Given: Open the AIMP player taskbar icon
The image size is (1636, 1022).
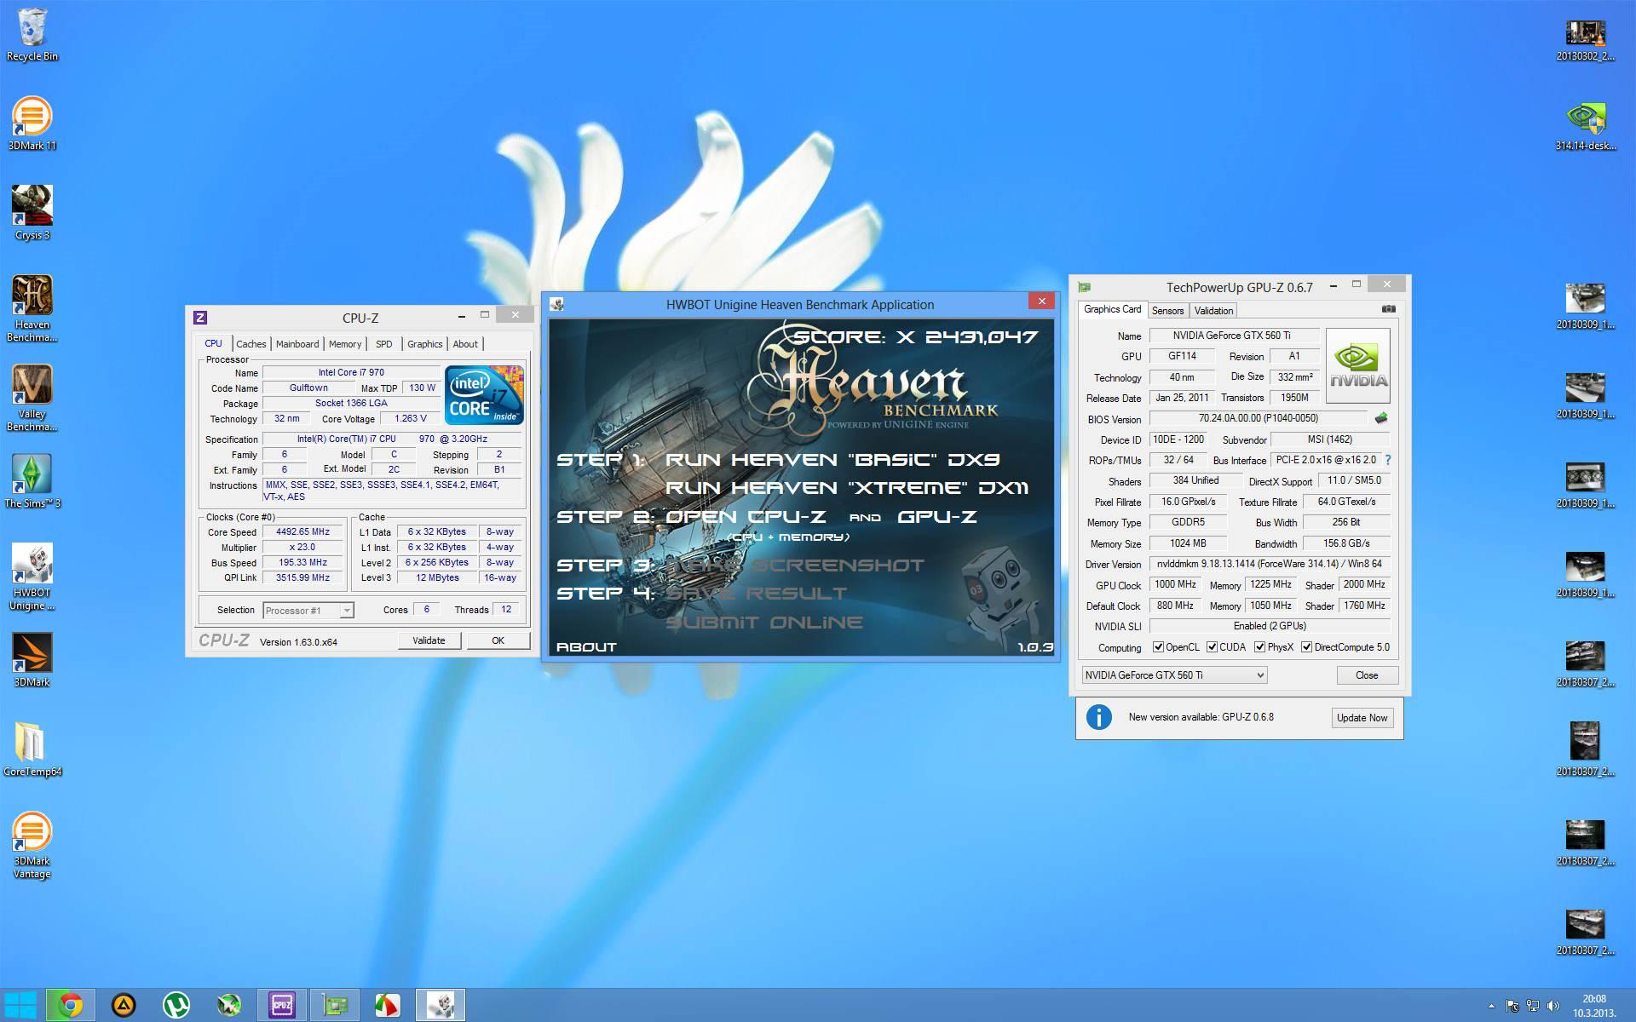Looking at the screenshot, I should 124,1006.
